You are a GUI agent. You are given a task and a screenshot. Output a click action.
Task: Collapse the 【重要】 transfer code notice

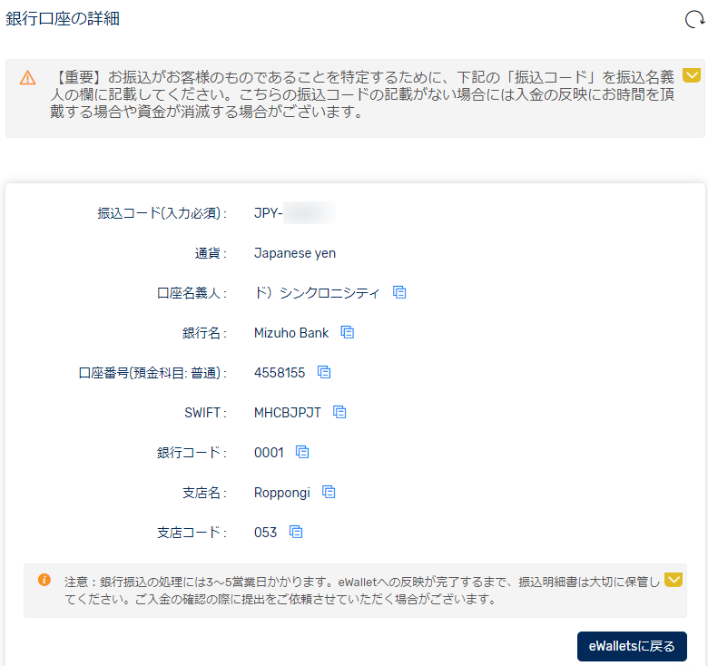coord(691,75)
